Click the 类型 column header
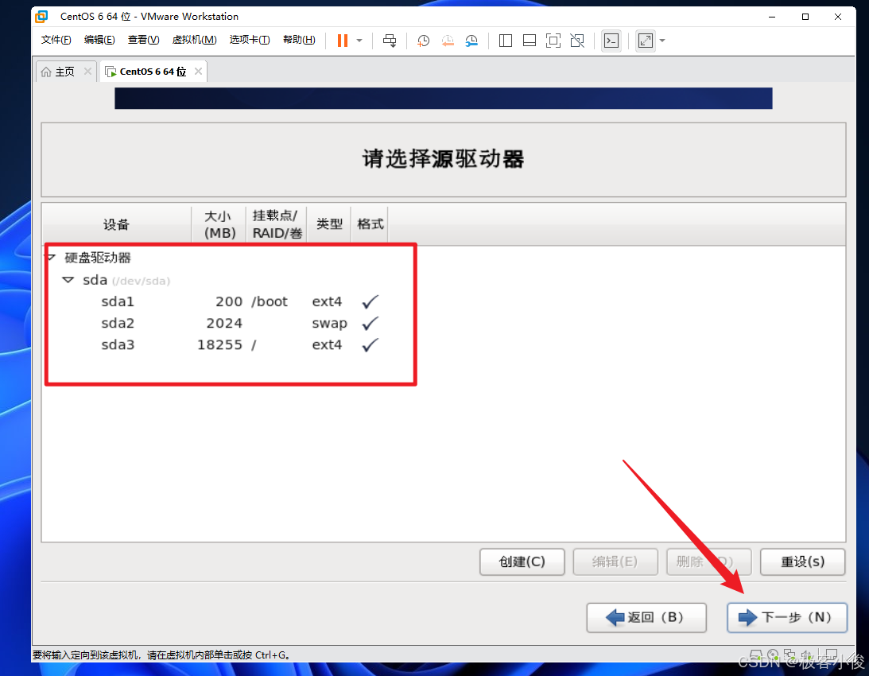 [x=329, y=224]
